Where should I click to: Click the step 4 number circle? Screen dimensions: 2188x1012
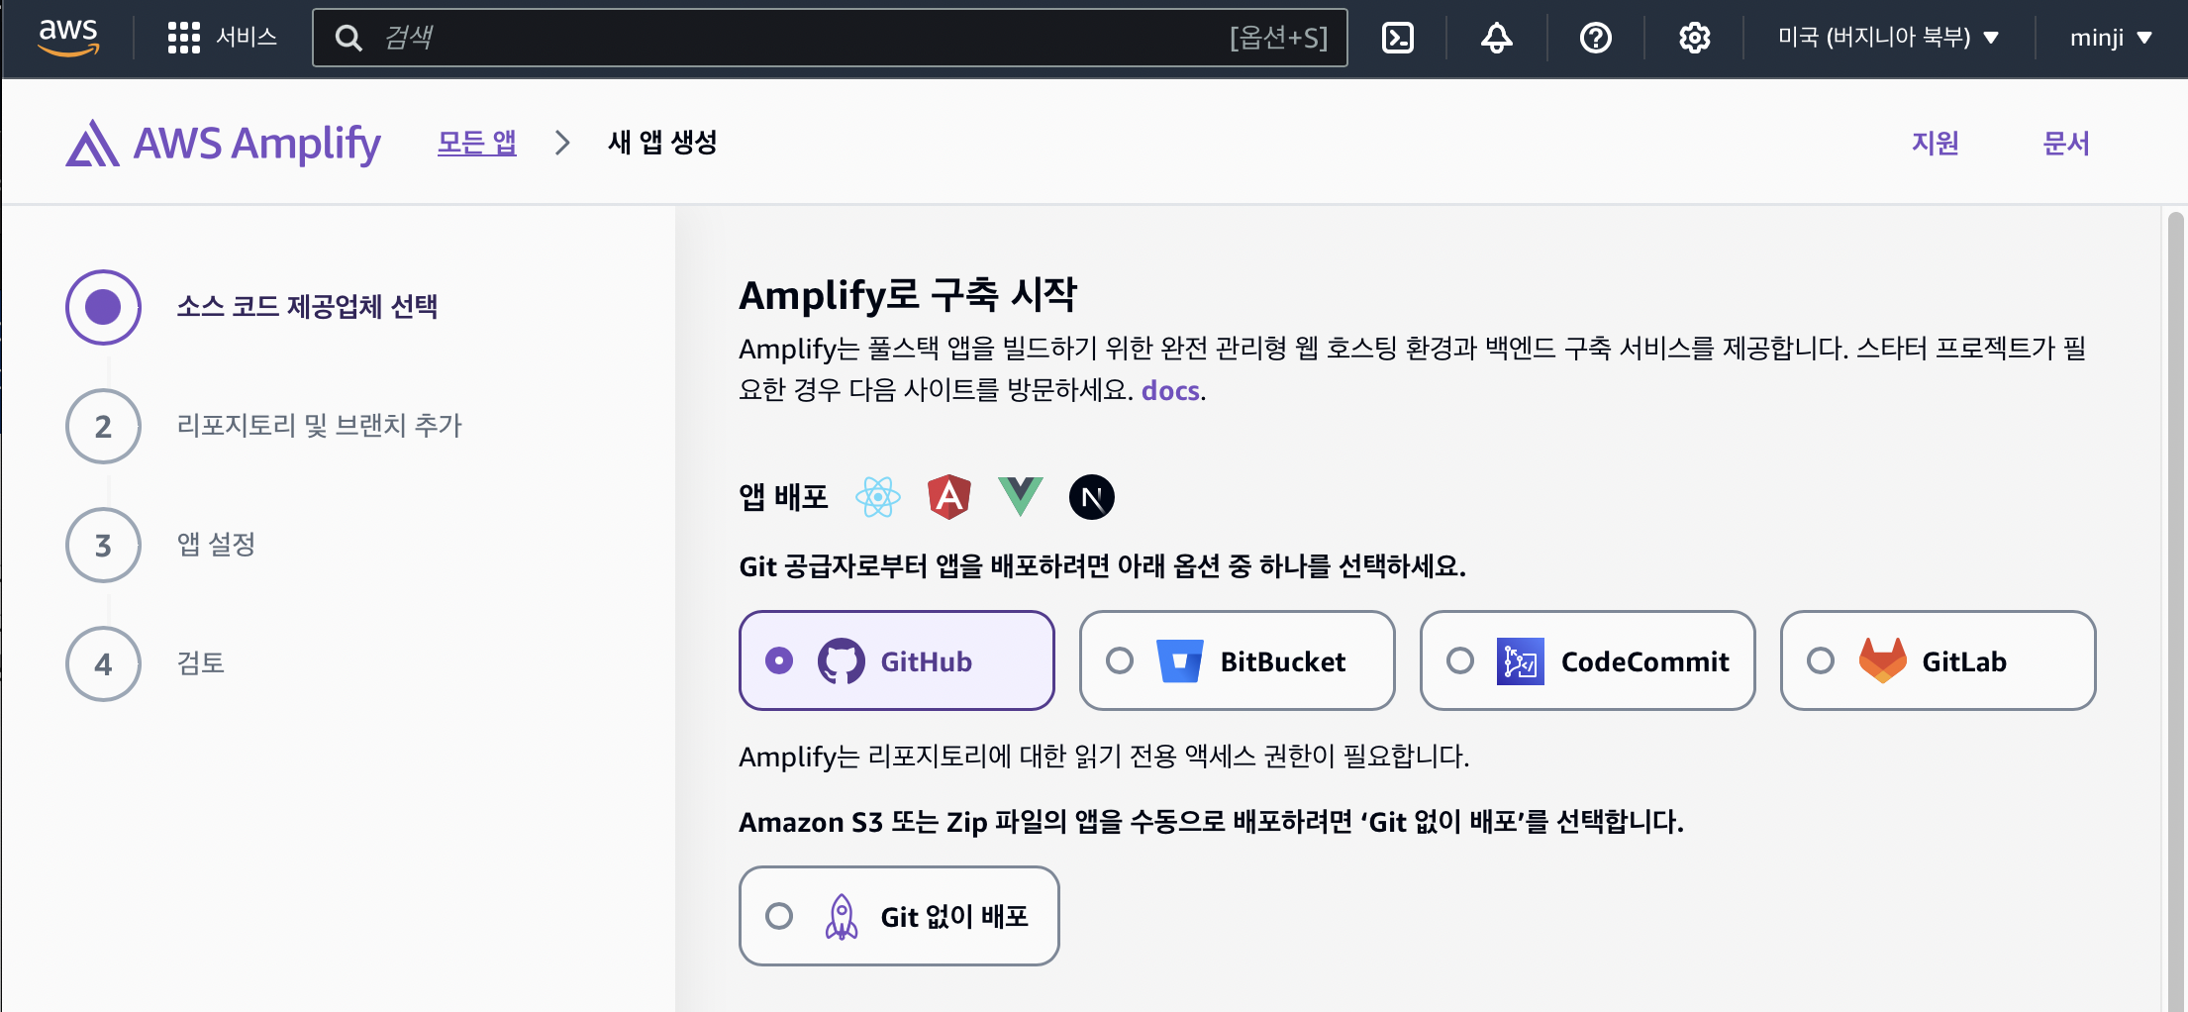coord(103,663)
